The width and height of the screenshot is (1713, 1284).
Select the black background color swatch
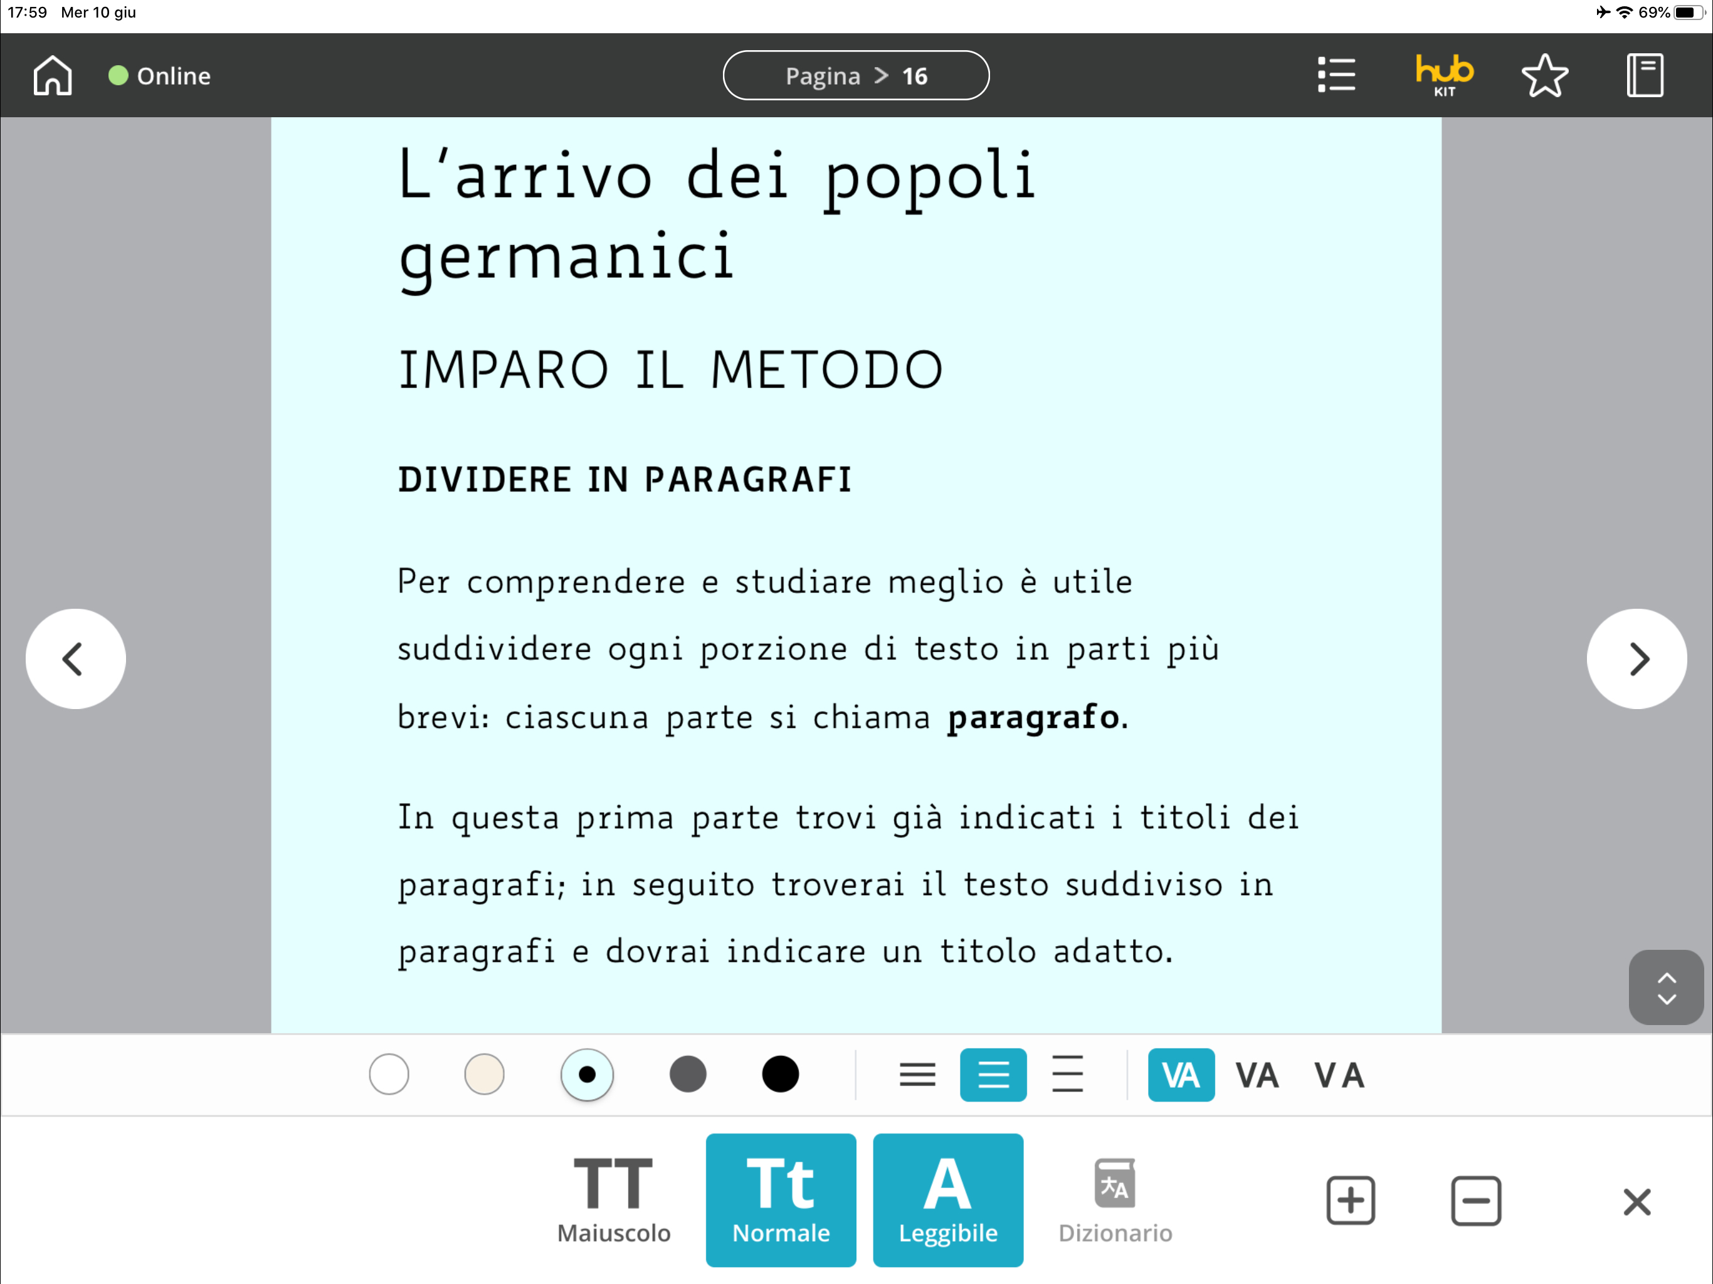point(780,1075)
